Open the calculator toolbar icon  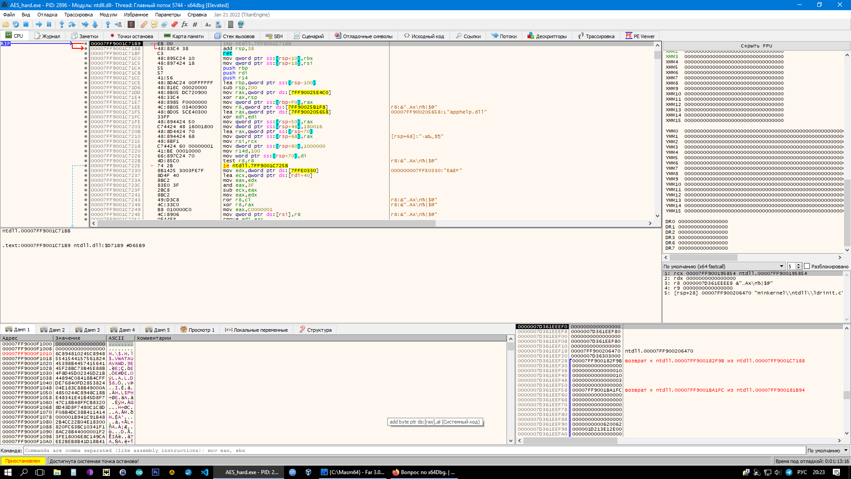point(230,24)
